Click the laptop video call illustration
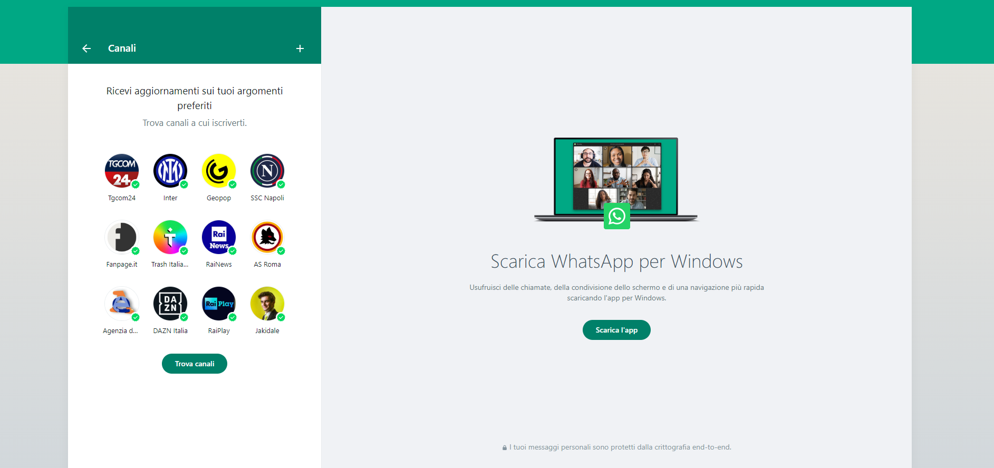Viewport: 994px width, 468px height. pyautogui.click(x=616, y=175)
